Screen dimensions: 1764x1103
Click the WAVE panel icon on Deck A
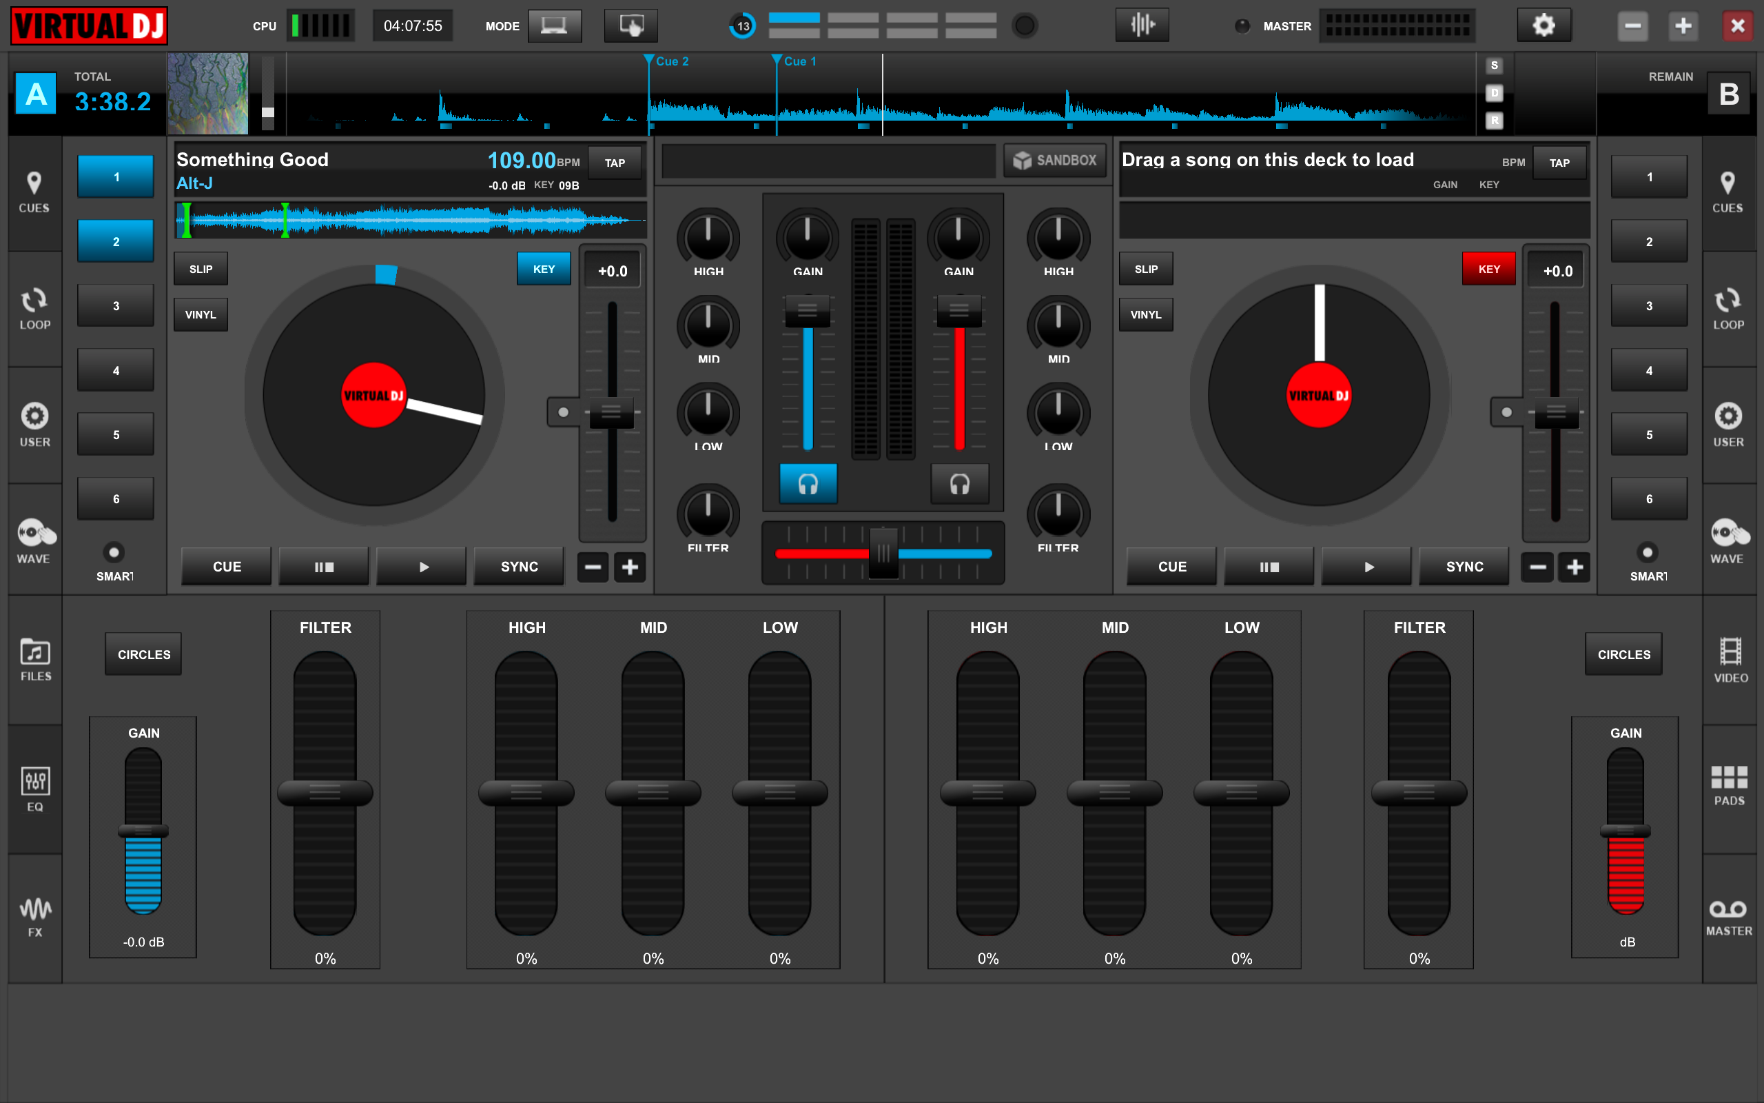click(34, 535)
